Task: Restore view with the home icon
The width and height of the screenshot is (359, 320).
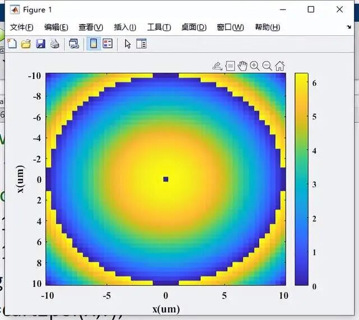Action: click(x=279, y=66)
